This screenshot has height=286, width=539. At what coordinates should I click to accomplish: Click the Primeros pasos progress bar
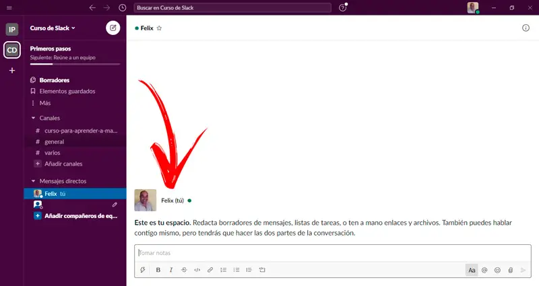[x=75, y=64]
